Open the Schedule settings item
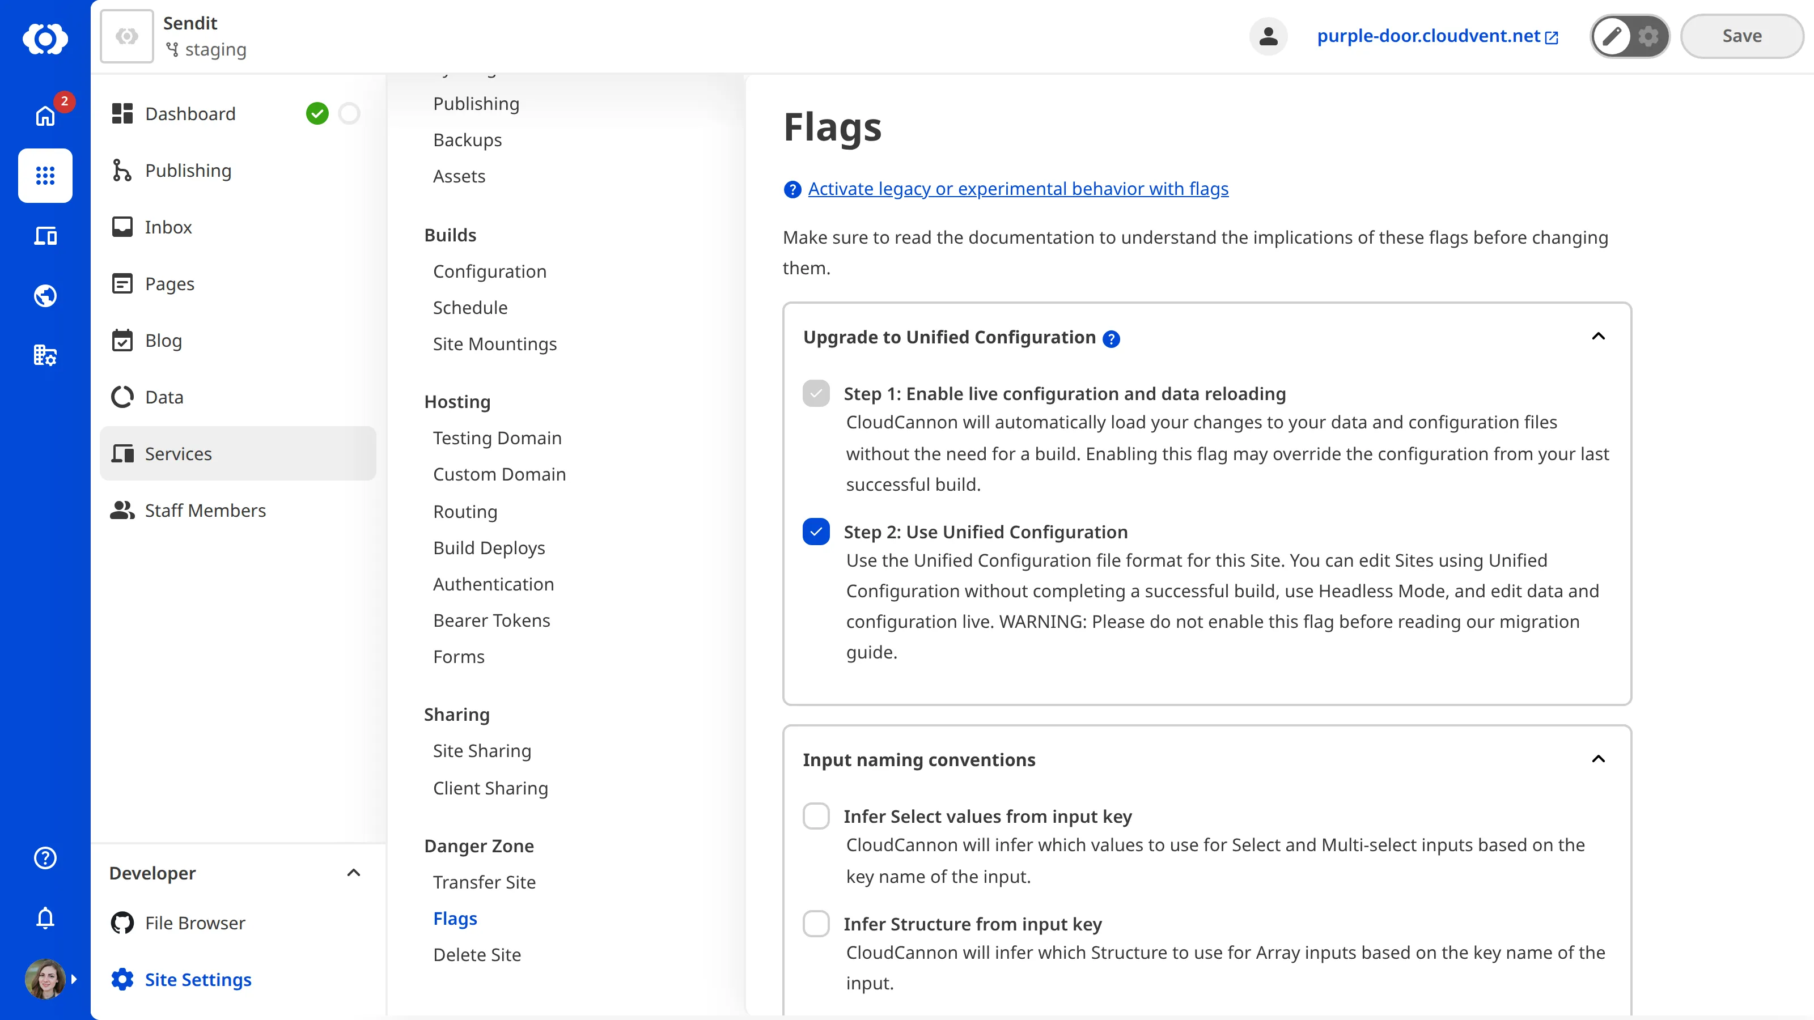The width and height of the screenshot is (1814, 1020). pos(470,308)
